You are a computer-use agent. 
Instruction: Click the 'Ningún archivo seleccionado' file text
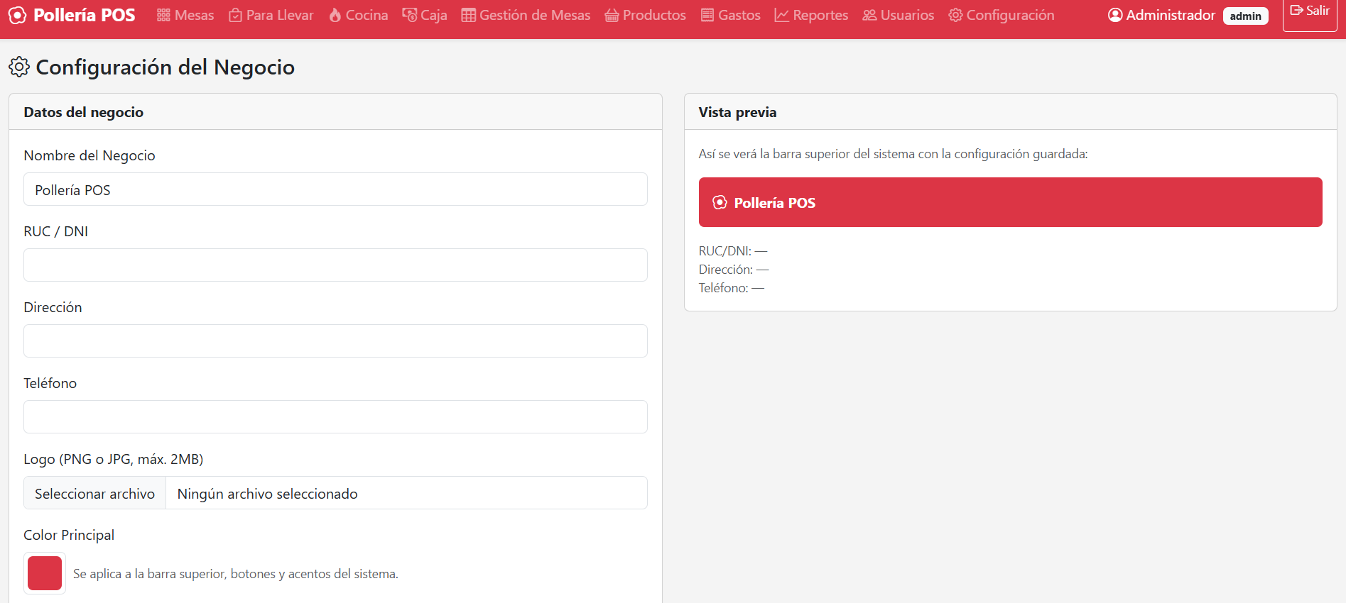[x=268, y=494]
